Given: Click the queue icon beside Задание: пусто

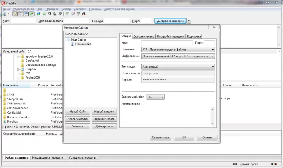Looking at the screenshot, I should pyautogui.click(x=235, y=164).
